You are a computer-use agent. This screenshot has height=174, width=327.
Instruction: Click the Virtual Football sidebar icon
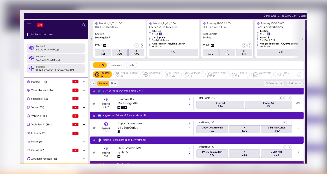[x=28, y=90]
